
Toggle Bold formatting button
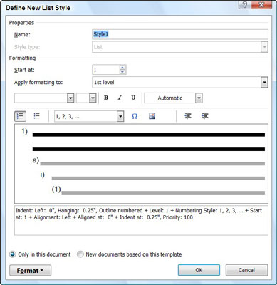106,98
